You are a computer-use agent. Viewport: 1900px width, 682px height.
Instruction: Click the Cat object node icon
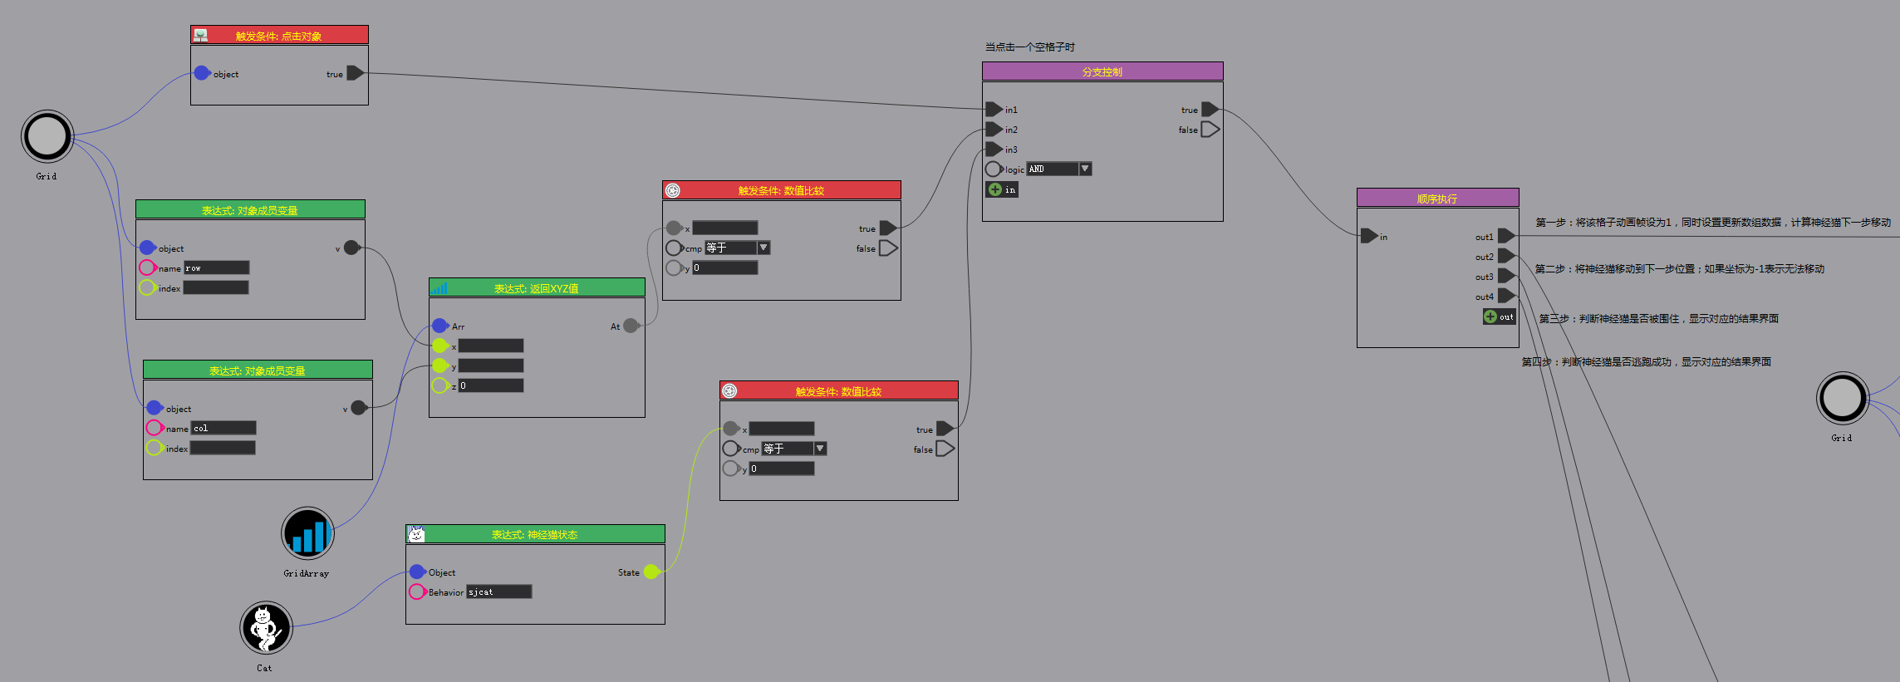[266, 628]
